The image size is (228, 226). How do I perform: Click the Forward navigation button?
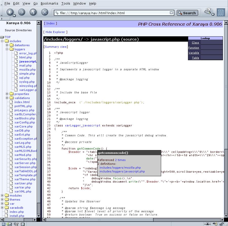[22, 12]
